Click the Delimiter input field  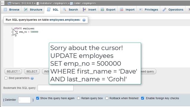(24, 100)
